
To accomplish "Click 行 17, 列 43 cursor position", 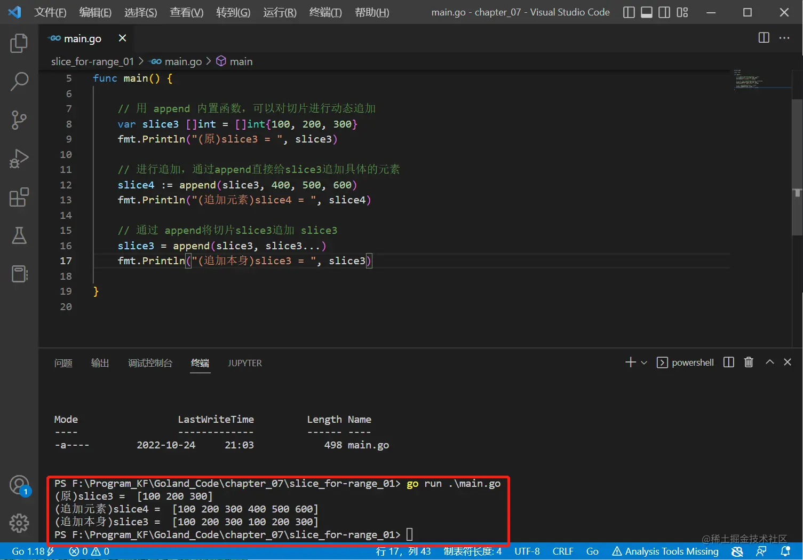I will pos(403,551).
